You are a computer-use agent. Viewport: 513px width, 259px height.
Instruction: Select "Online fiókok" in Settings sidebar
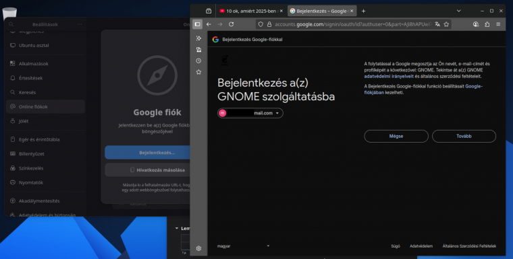pyautogui.click(x=45, y=107)
